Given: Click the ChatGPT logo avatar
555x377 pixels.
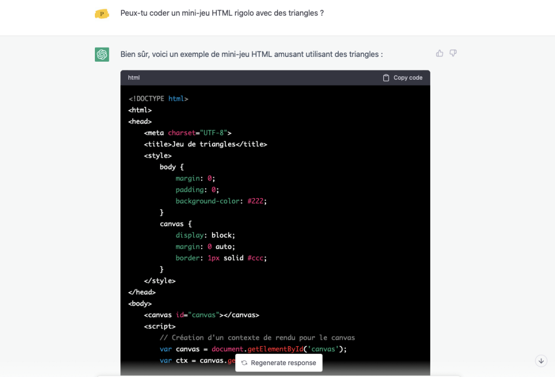Looking at the screenshot, I should tap(102, 55).
